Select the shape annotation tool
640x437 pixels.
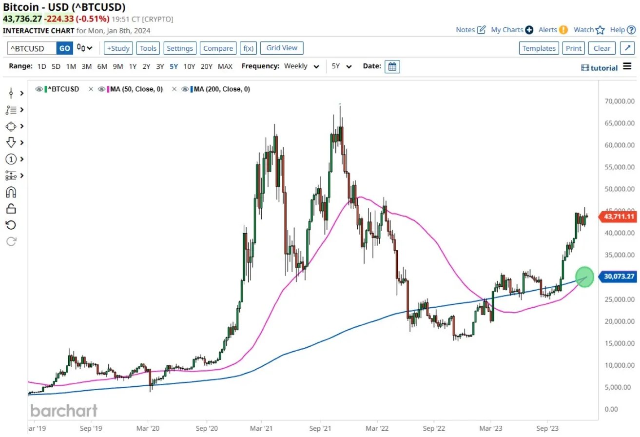[11, 126]
